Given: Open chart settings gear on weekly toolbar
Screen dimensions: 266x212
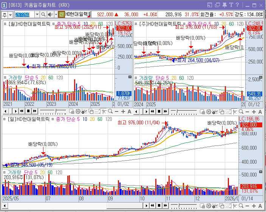Looking at the screenshot, I should 209,111.
